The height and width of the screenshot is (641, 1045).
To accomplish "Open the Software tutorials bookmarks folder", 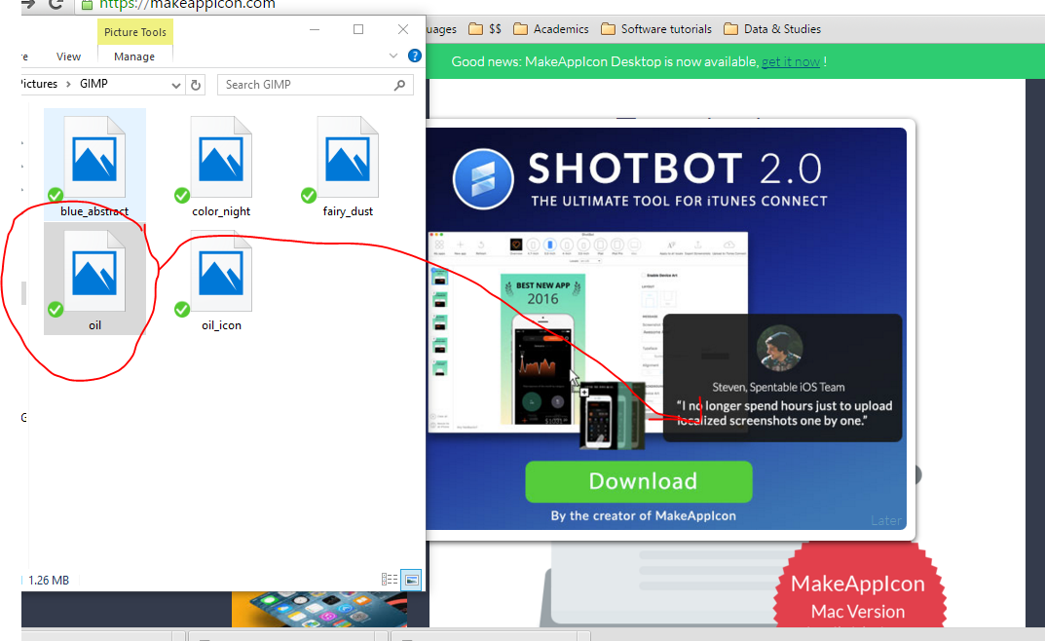I will (656, 29).
